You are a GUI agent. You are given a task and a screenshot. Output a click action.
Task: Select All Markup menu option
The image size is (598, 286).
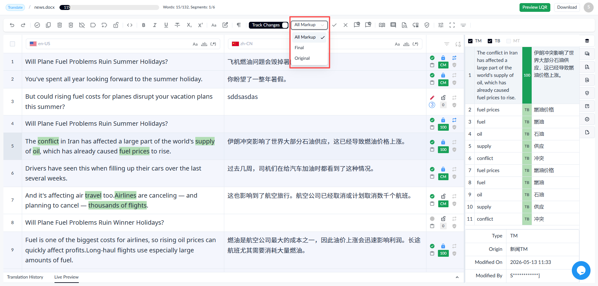309,37
